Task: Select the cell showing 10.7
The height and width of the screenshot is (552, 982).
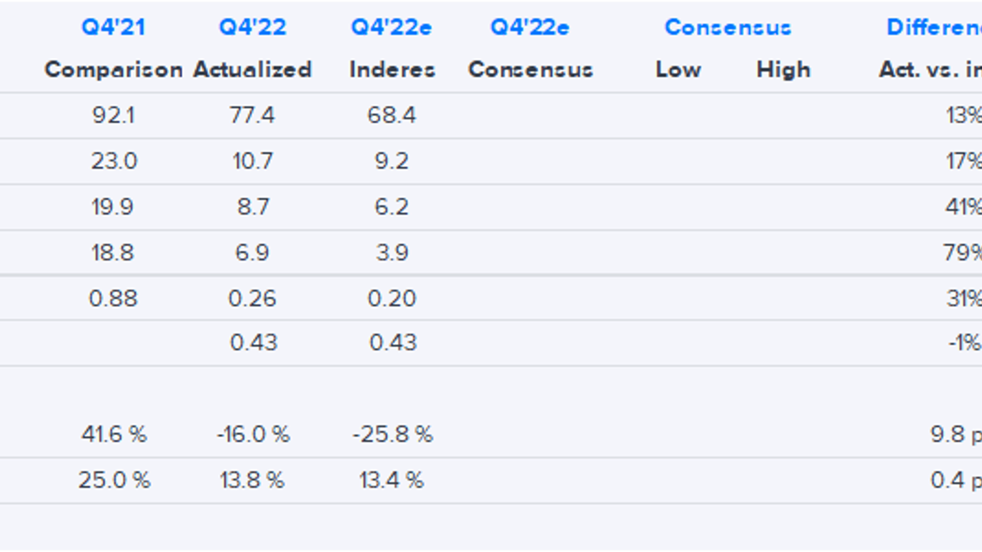Action: pyautogui.click(x=252, y=161)
